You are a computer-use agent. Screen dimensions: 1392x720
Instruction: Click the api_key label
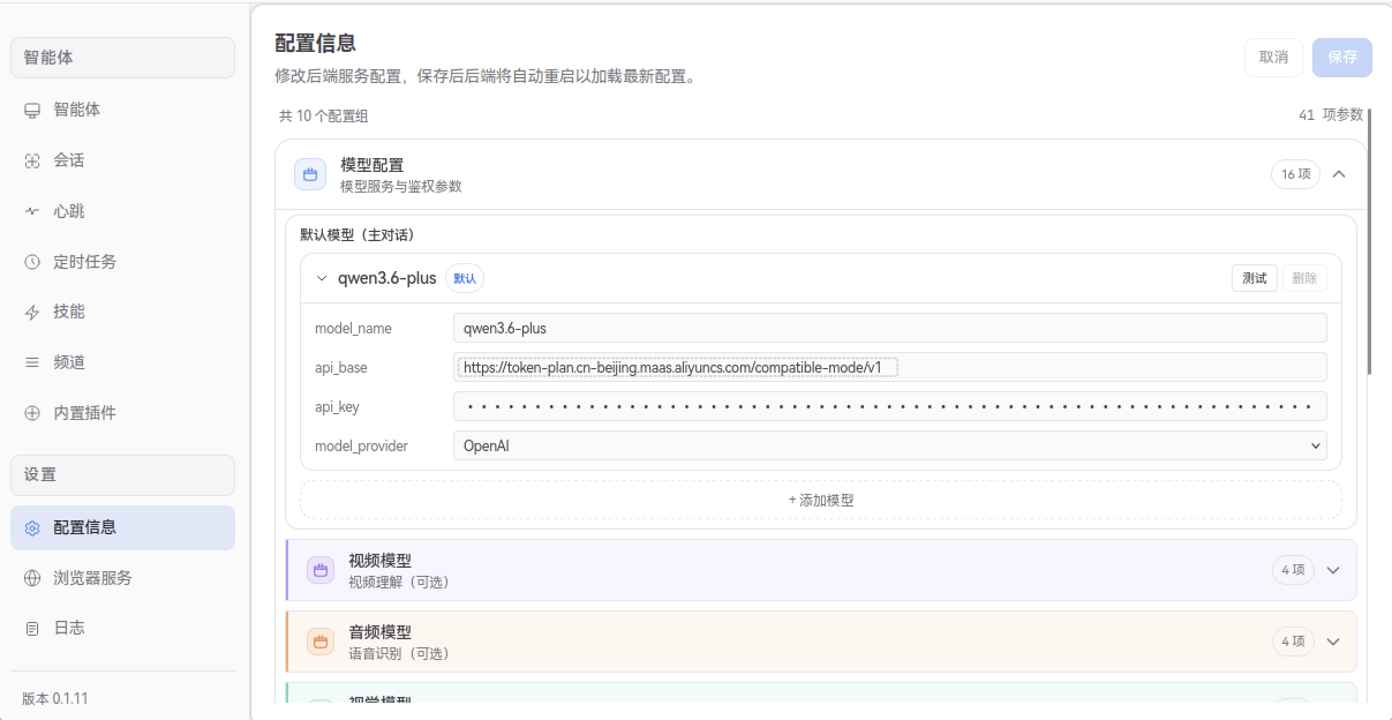(337, 407)
